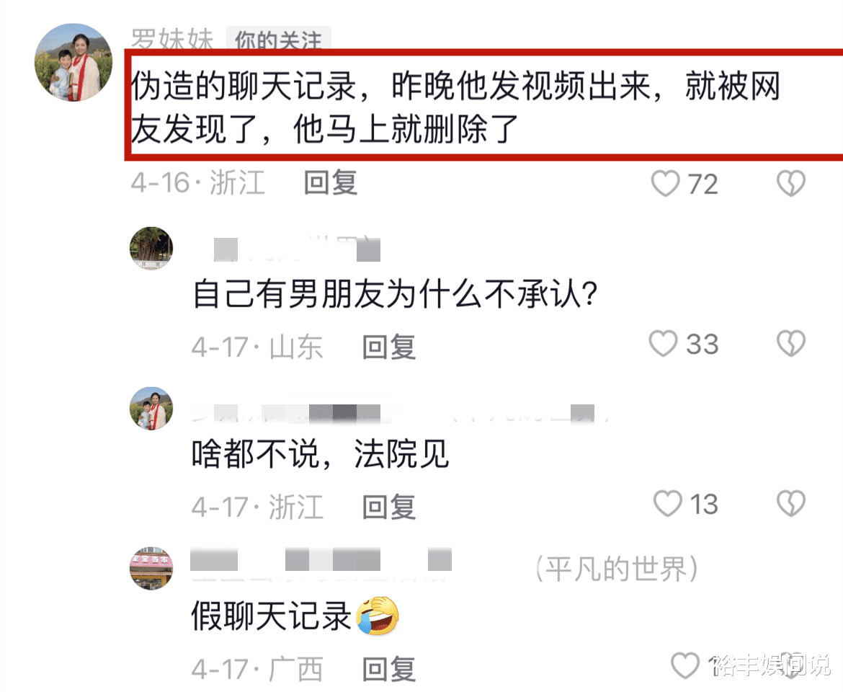Screen dimensions: 843x692
Task: Open tree-photo avatar of the 山东 commenter
Action: click(151, 248)
